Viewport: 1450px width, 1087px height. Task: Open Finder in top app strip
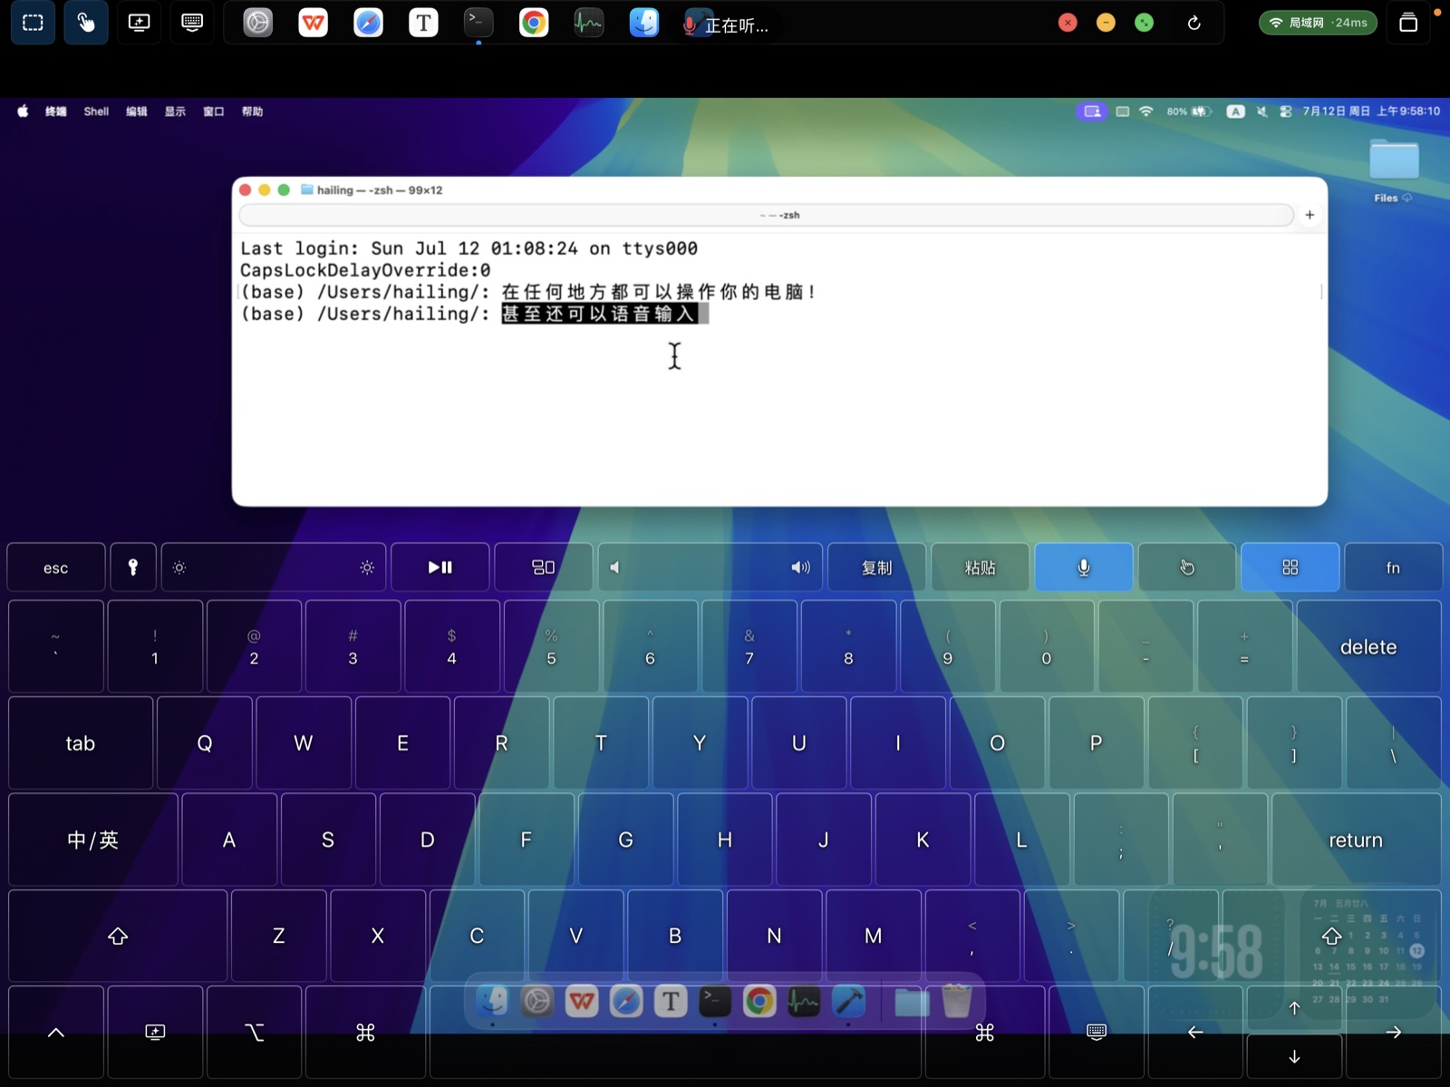[x=644, y=23]
